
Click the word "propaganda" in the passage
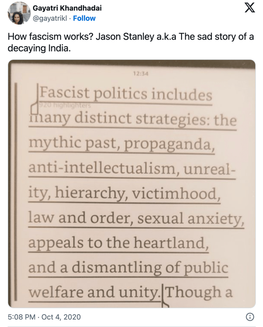(168, 144)
